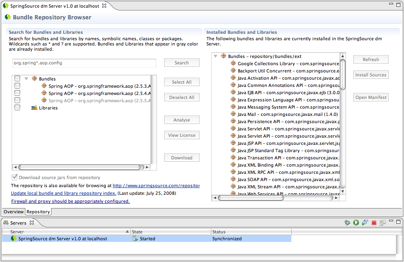Select the Servers view tab

pos(18,223)
